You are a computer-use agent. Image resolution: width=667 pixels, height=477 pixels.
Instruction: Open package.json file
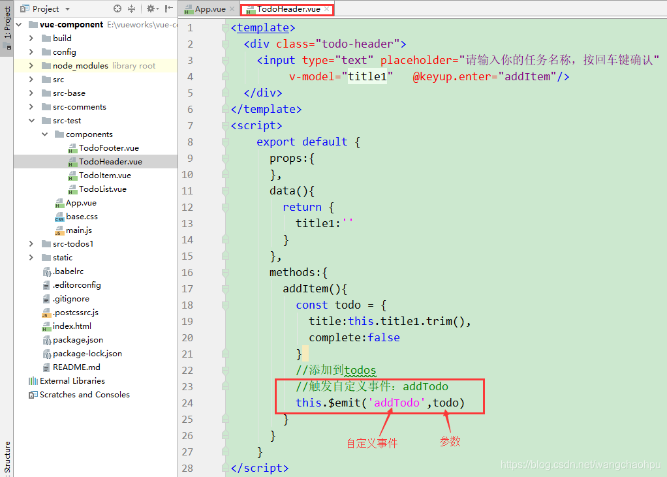tap(78, 340)
